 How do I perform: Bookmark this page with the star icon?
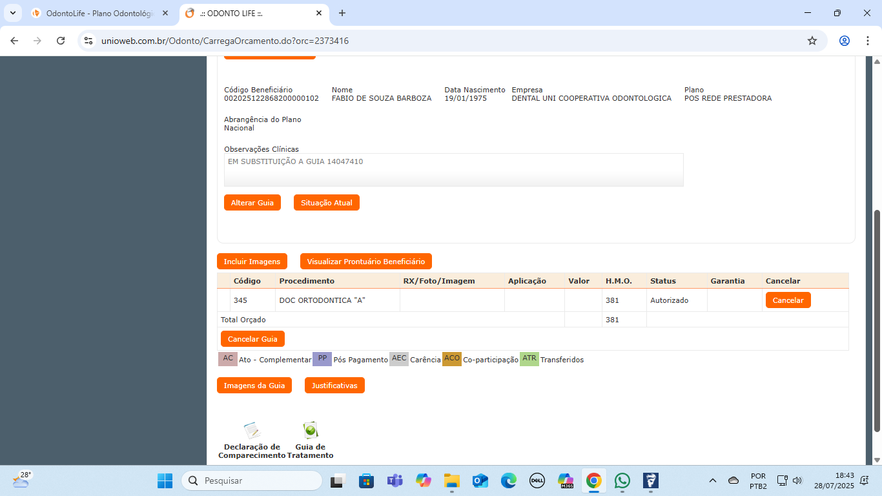point(812,41)
